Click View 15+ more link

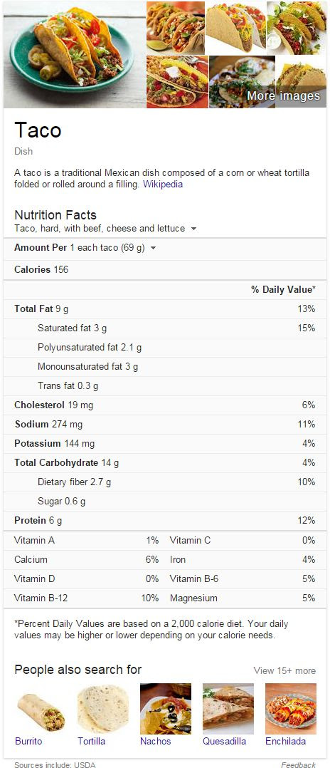(284, 670)
